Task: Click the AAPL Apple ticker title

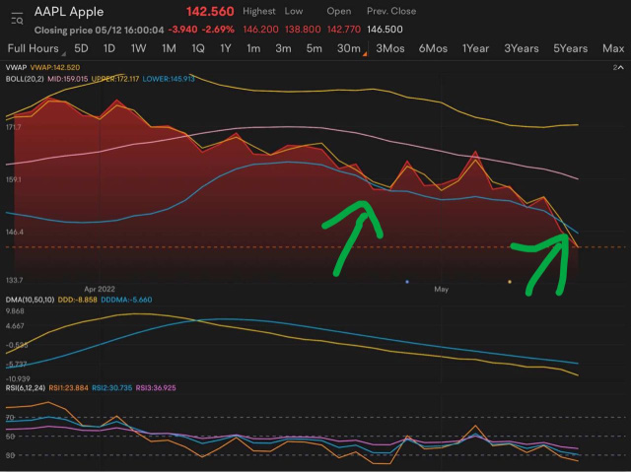Action: coord(69,12)
